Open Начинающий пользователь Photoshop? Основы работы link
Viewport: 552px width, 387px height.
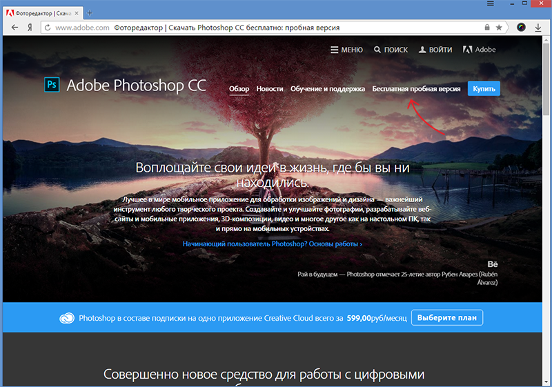pos(273,244)
